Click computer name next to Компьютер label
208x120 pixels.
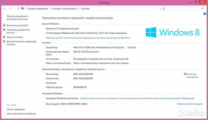[x=83, y=74]
